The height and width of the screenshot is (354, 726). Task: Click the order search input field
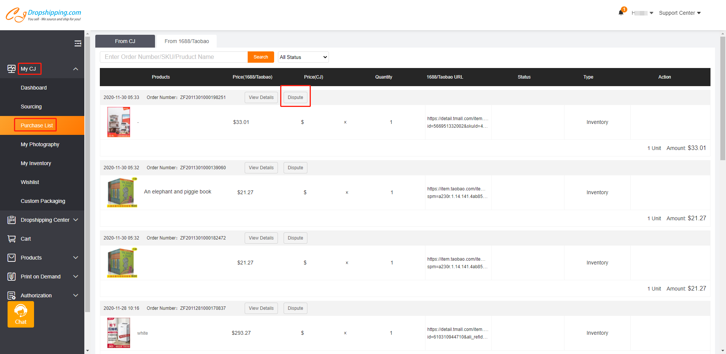click(x=174, y=57)
